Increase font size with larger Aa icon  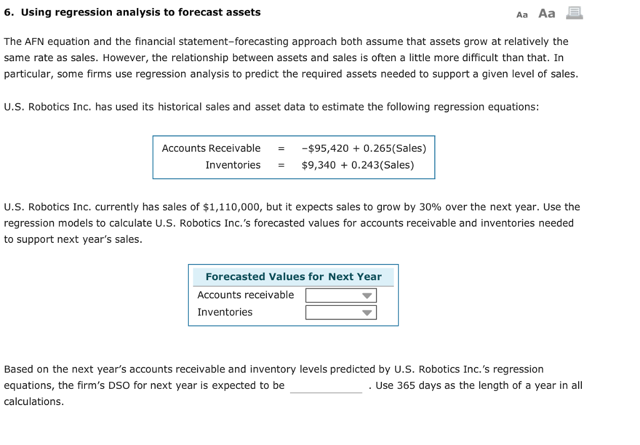click(x=546, y=13)
